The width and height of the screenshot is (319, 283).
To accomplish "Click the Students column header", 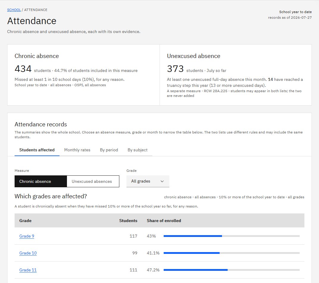I will click(x=128, y=221).
